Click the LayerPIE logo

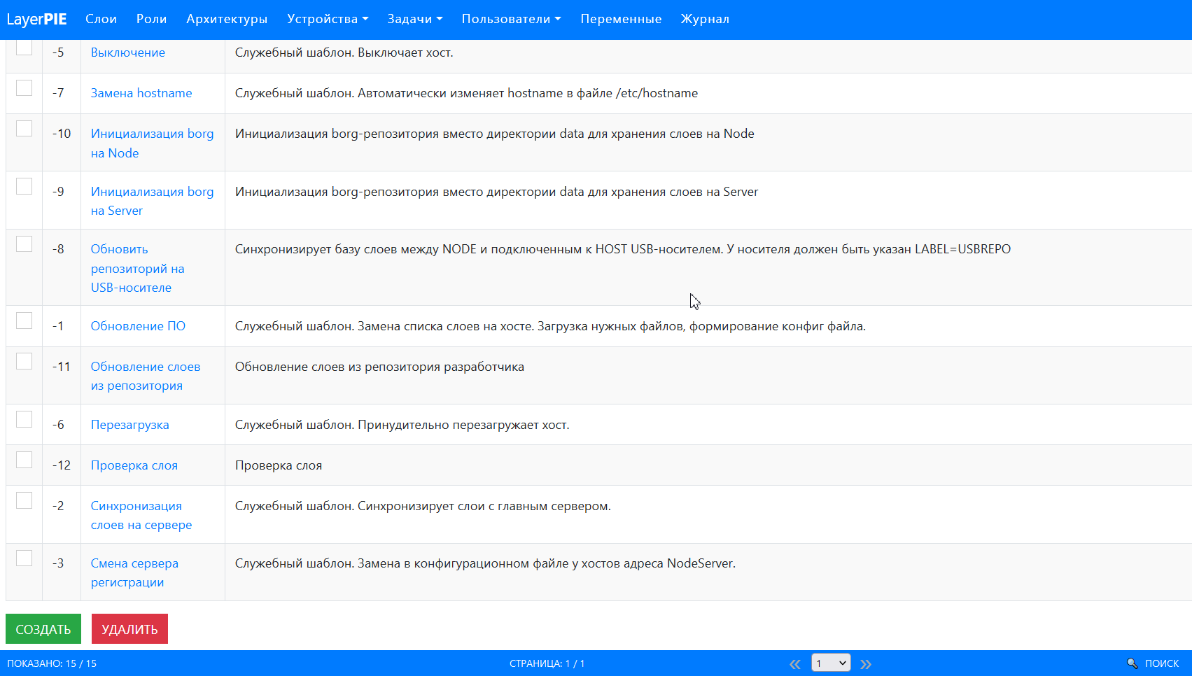36,19
